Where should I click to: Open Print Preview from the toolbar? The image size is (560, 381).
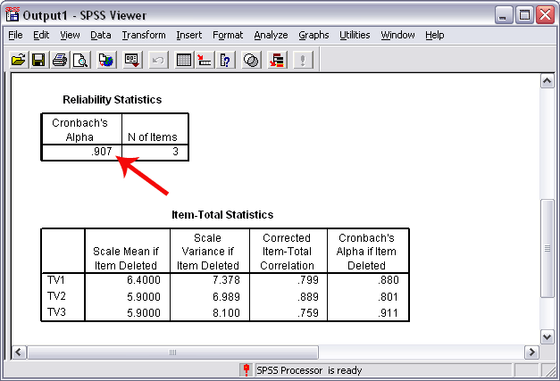80,60
